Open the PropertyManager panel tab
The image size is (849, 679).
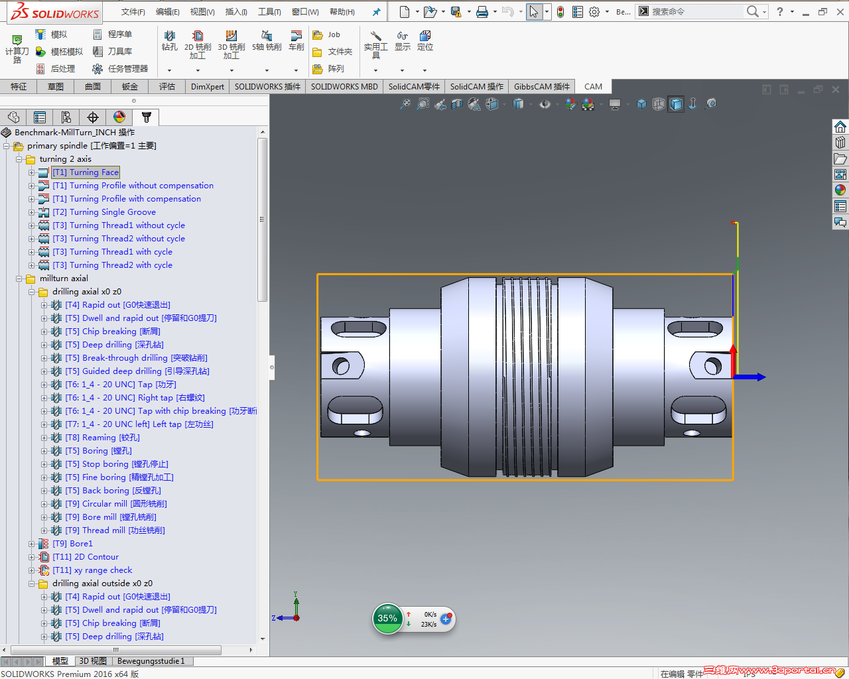coord(40,117)
